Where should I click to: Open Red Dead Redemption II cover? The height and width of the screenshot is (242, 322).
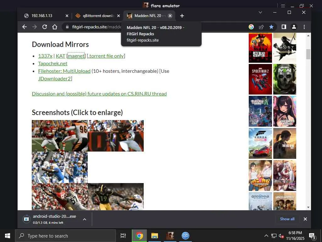(x=260, y=48)
